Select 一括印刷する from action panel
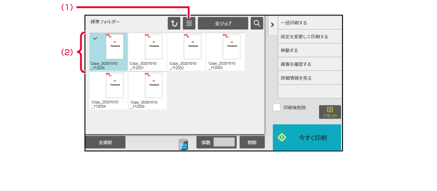 coord(310,23)
